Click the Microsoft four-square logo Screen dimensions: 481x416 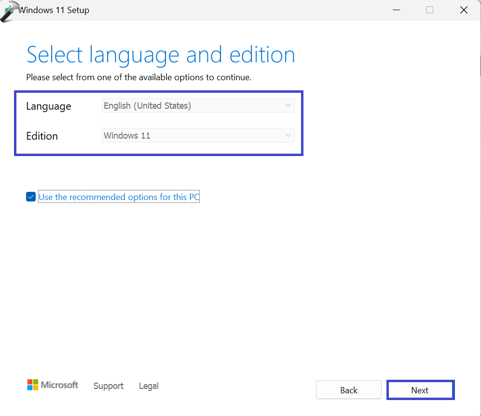pyautogui.click(x=33, y=385)
